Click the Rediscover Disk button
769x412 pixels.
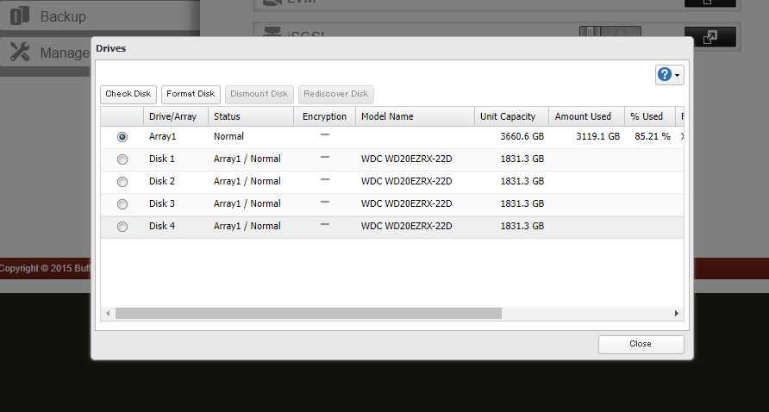[x=335, y=94]
